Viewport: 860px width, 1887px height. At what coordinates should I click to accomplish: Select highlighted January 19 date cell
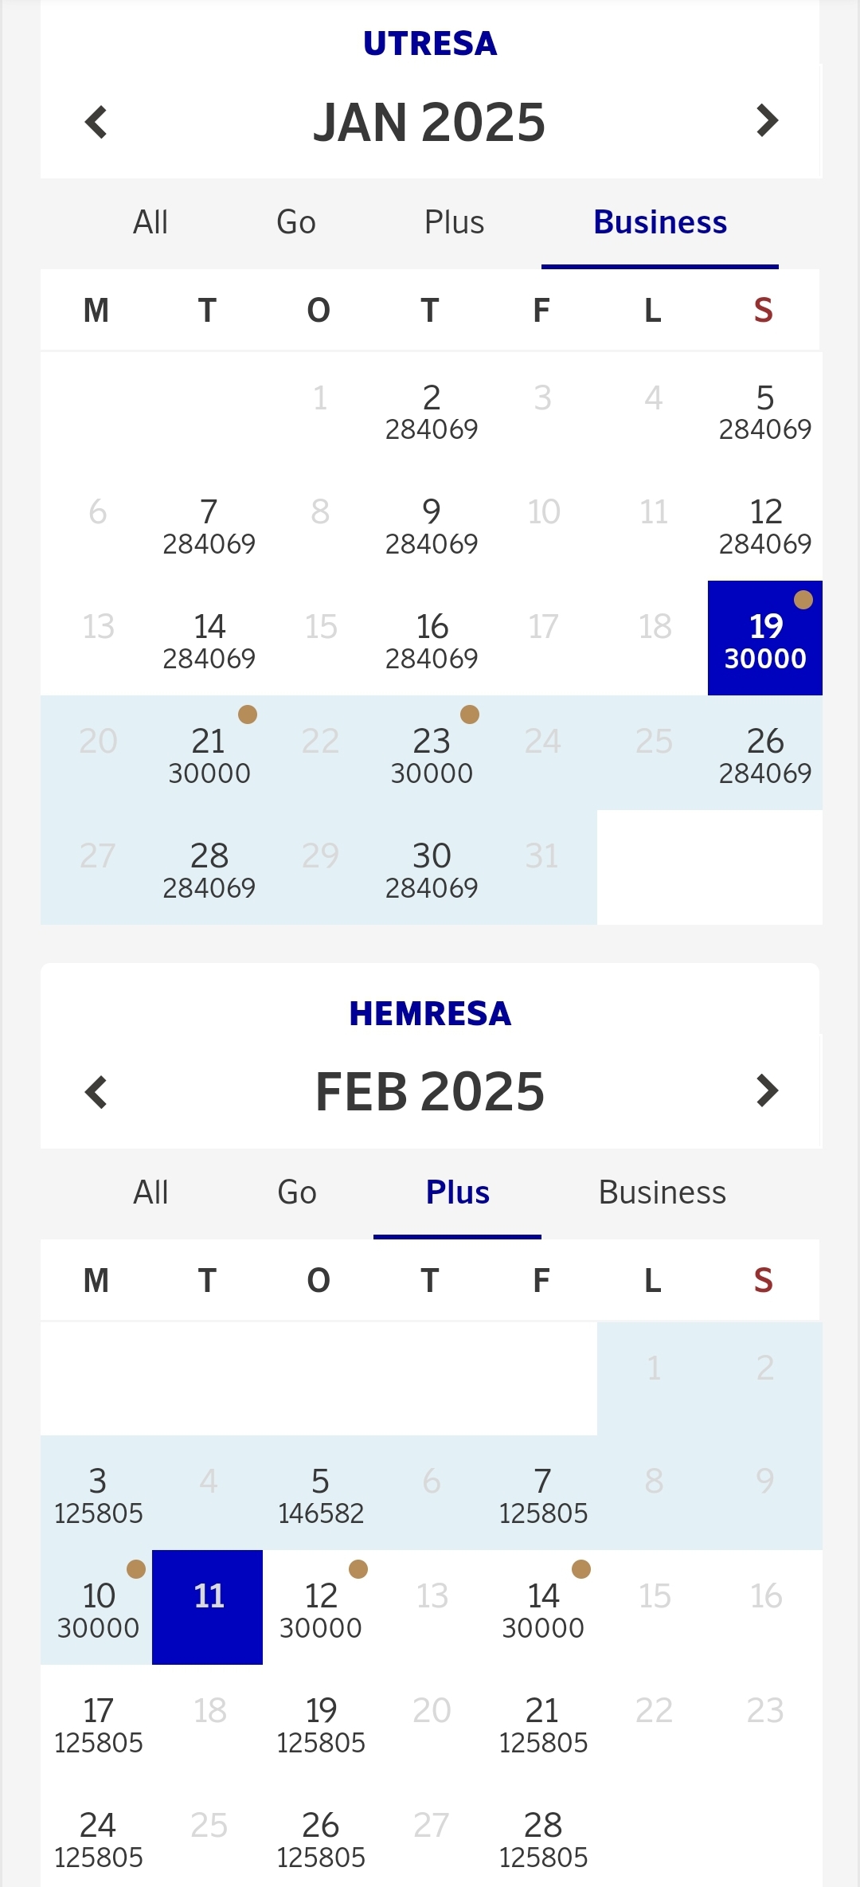coord(764,639)
